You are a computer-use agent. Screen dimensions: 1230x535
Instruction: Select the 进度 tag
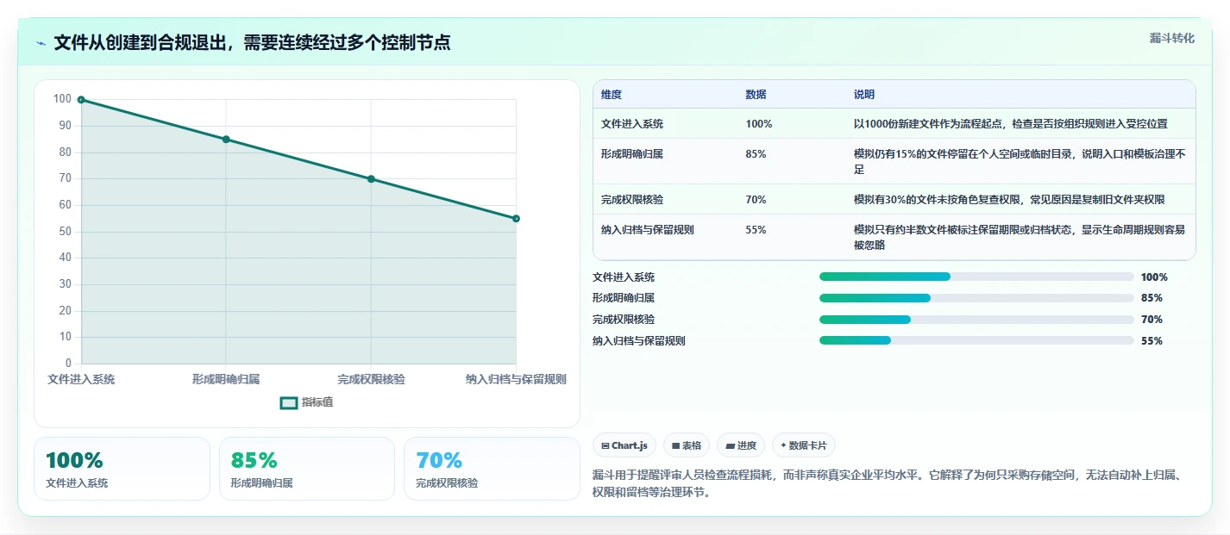(741, 445)
